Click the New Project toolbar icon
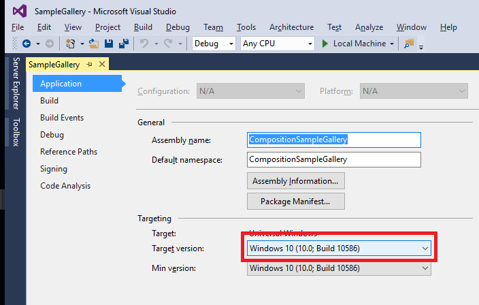Viewport: 479px width, 305px height. click(x=70, y=44)
